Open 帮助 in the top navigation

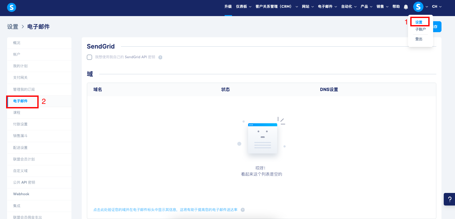tap(396, 6)
